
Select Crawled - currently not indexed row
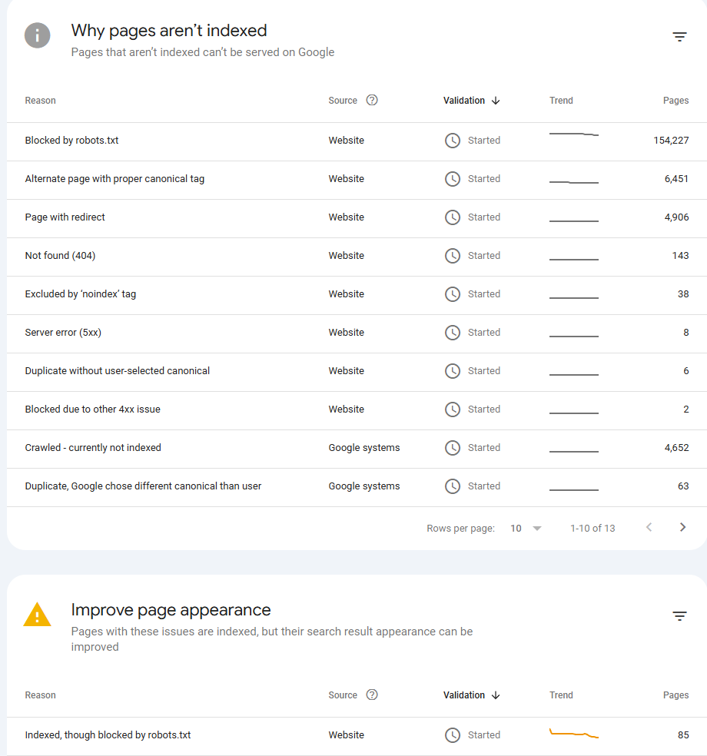93,448
